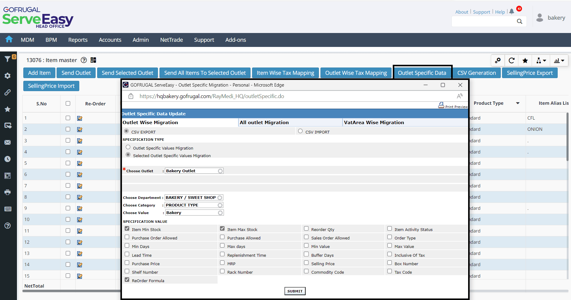Screen dimensions: 571x300
Task: Open the Reports menu
Action: (78, 40)
